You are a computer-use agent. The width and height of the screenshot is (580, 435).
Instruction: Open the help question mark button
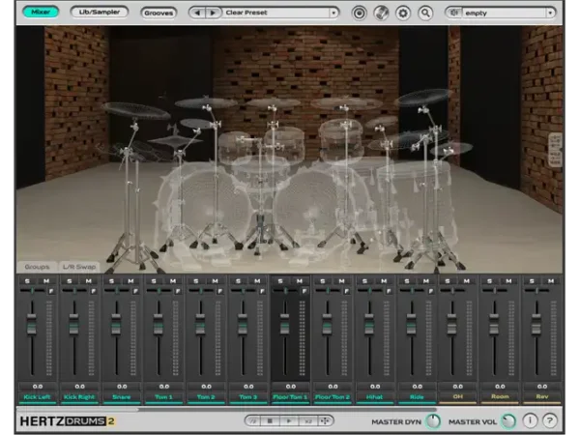point(550,420)
